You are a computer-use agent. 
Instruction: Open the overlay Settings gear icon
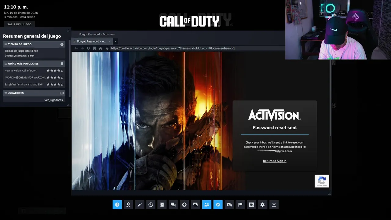263,205
